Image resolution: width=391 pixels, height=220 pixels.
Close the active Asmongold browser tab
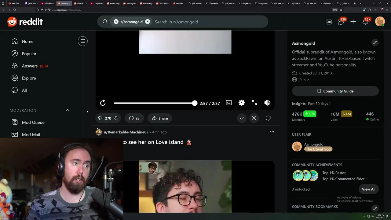70,3
